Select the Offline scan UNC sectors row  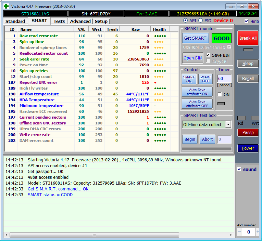click(91, 123)
